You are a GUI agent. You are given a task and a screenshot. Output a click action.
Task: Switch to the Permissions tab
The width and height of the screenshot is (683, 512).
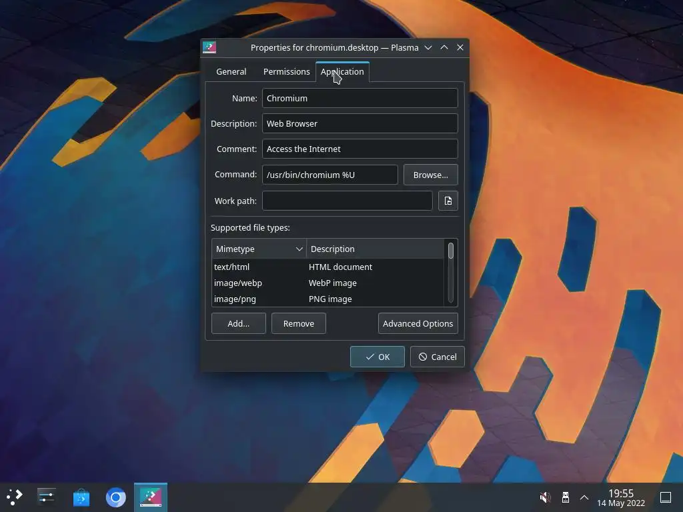[x=287, y=71]
